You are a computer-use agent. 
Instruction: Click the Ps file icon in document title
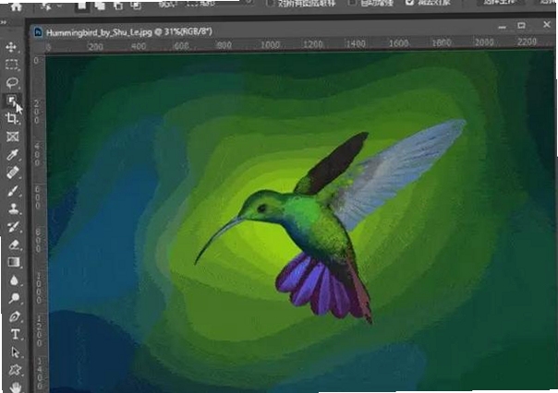click(x=38, y=32)
